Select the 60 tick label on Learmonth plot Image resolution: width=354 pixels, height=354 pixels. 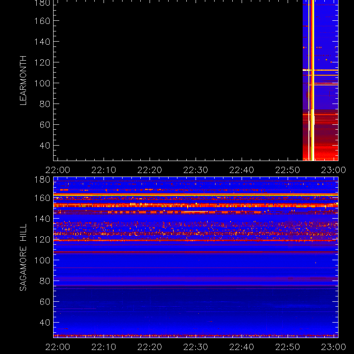coord(45,125)
